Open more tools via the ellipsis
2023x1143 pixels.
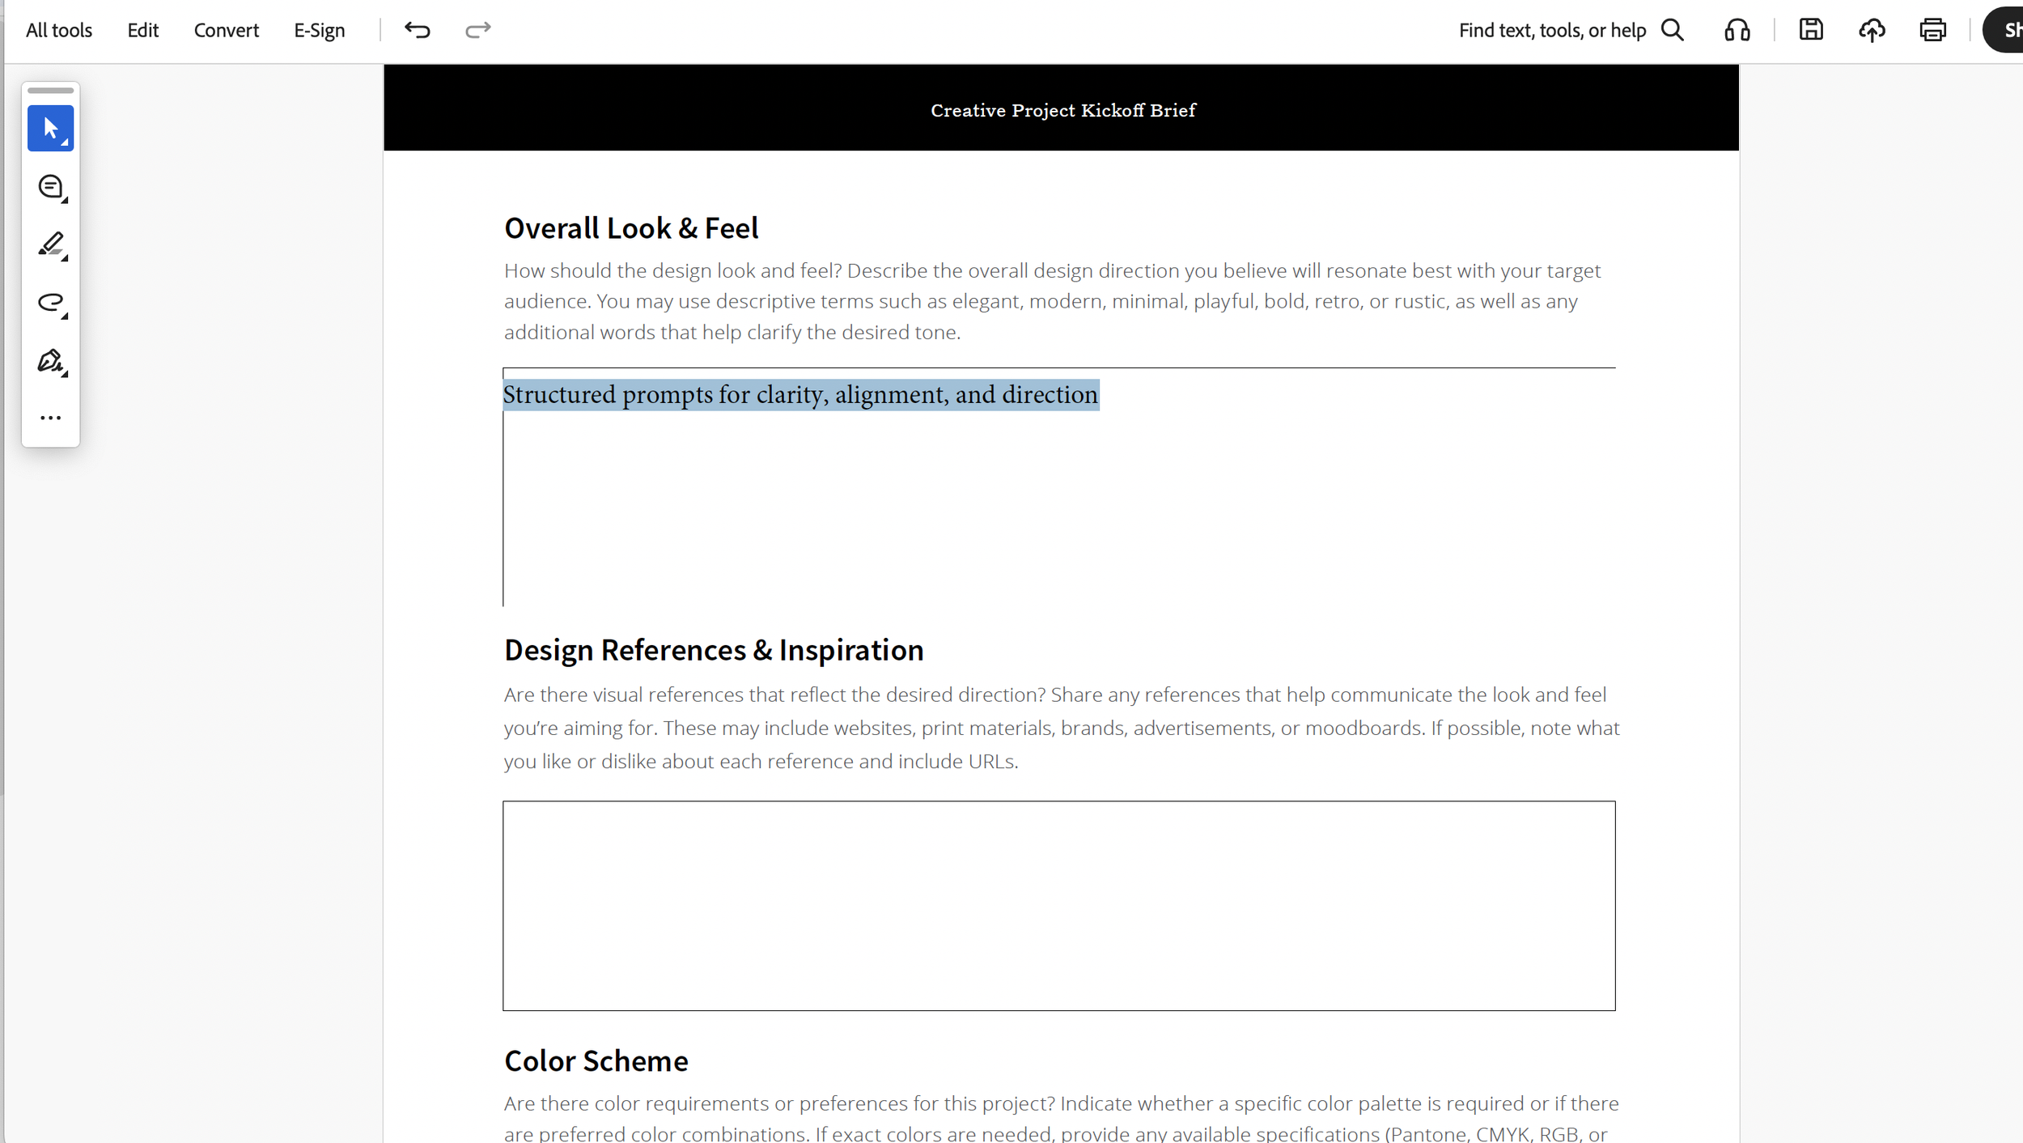click(x=50, y=417)
